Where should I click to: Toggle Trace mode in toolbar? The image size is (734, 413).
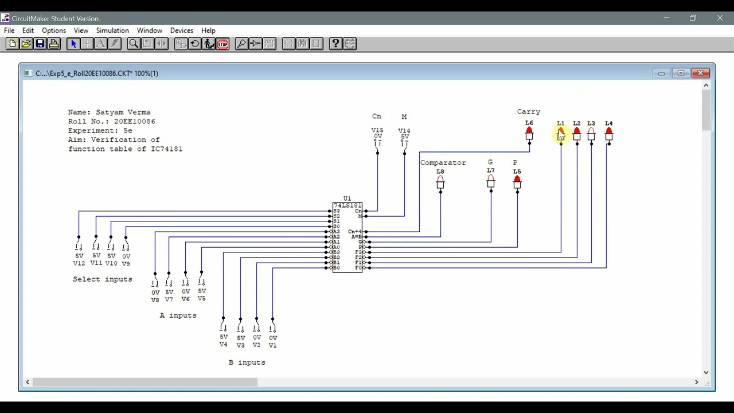pyautogui.click(x=255, y=44)
